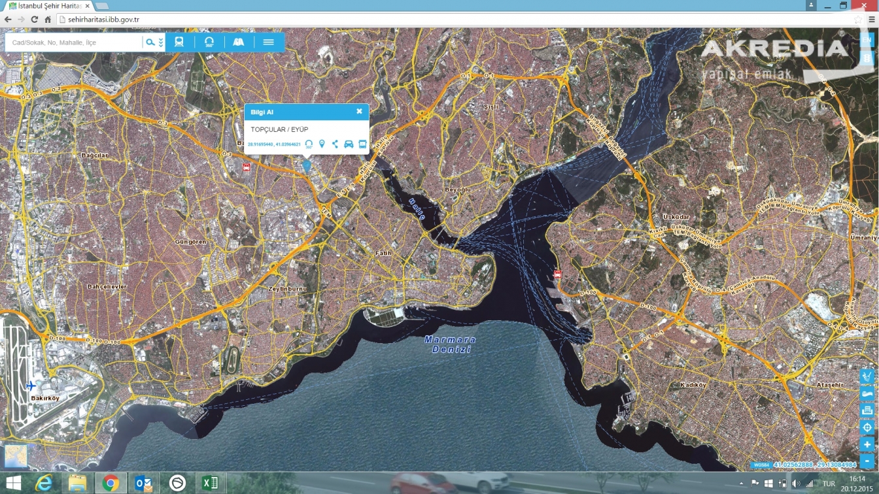This screenshot has height=494, width=879.
Task: Click the transit train icon in toolbar
Action: click(179, 42)
